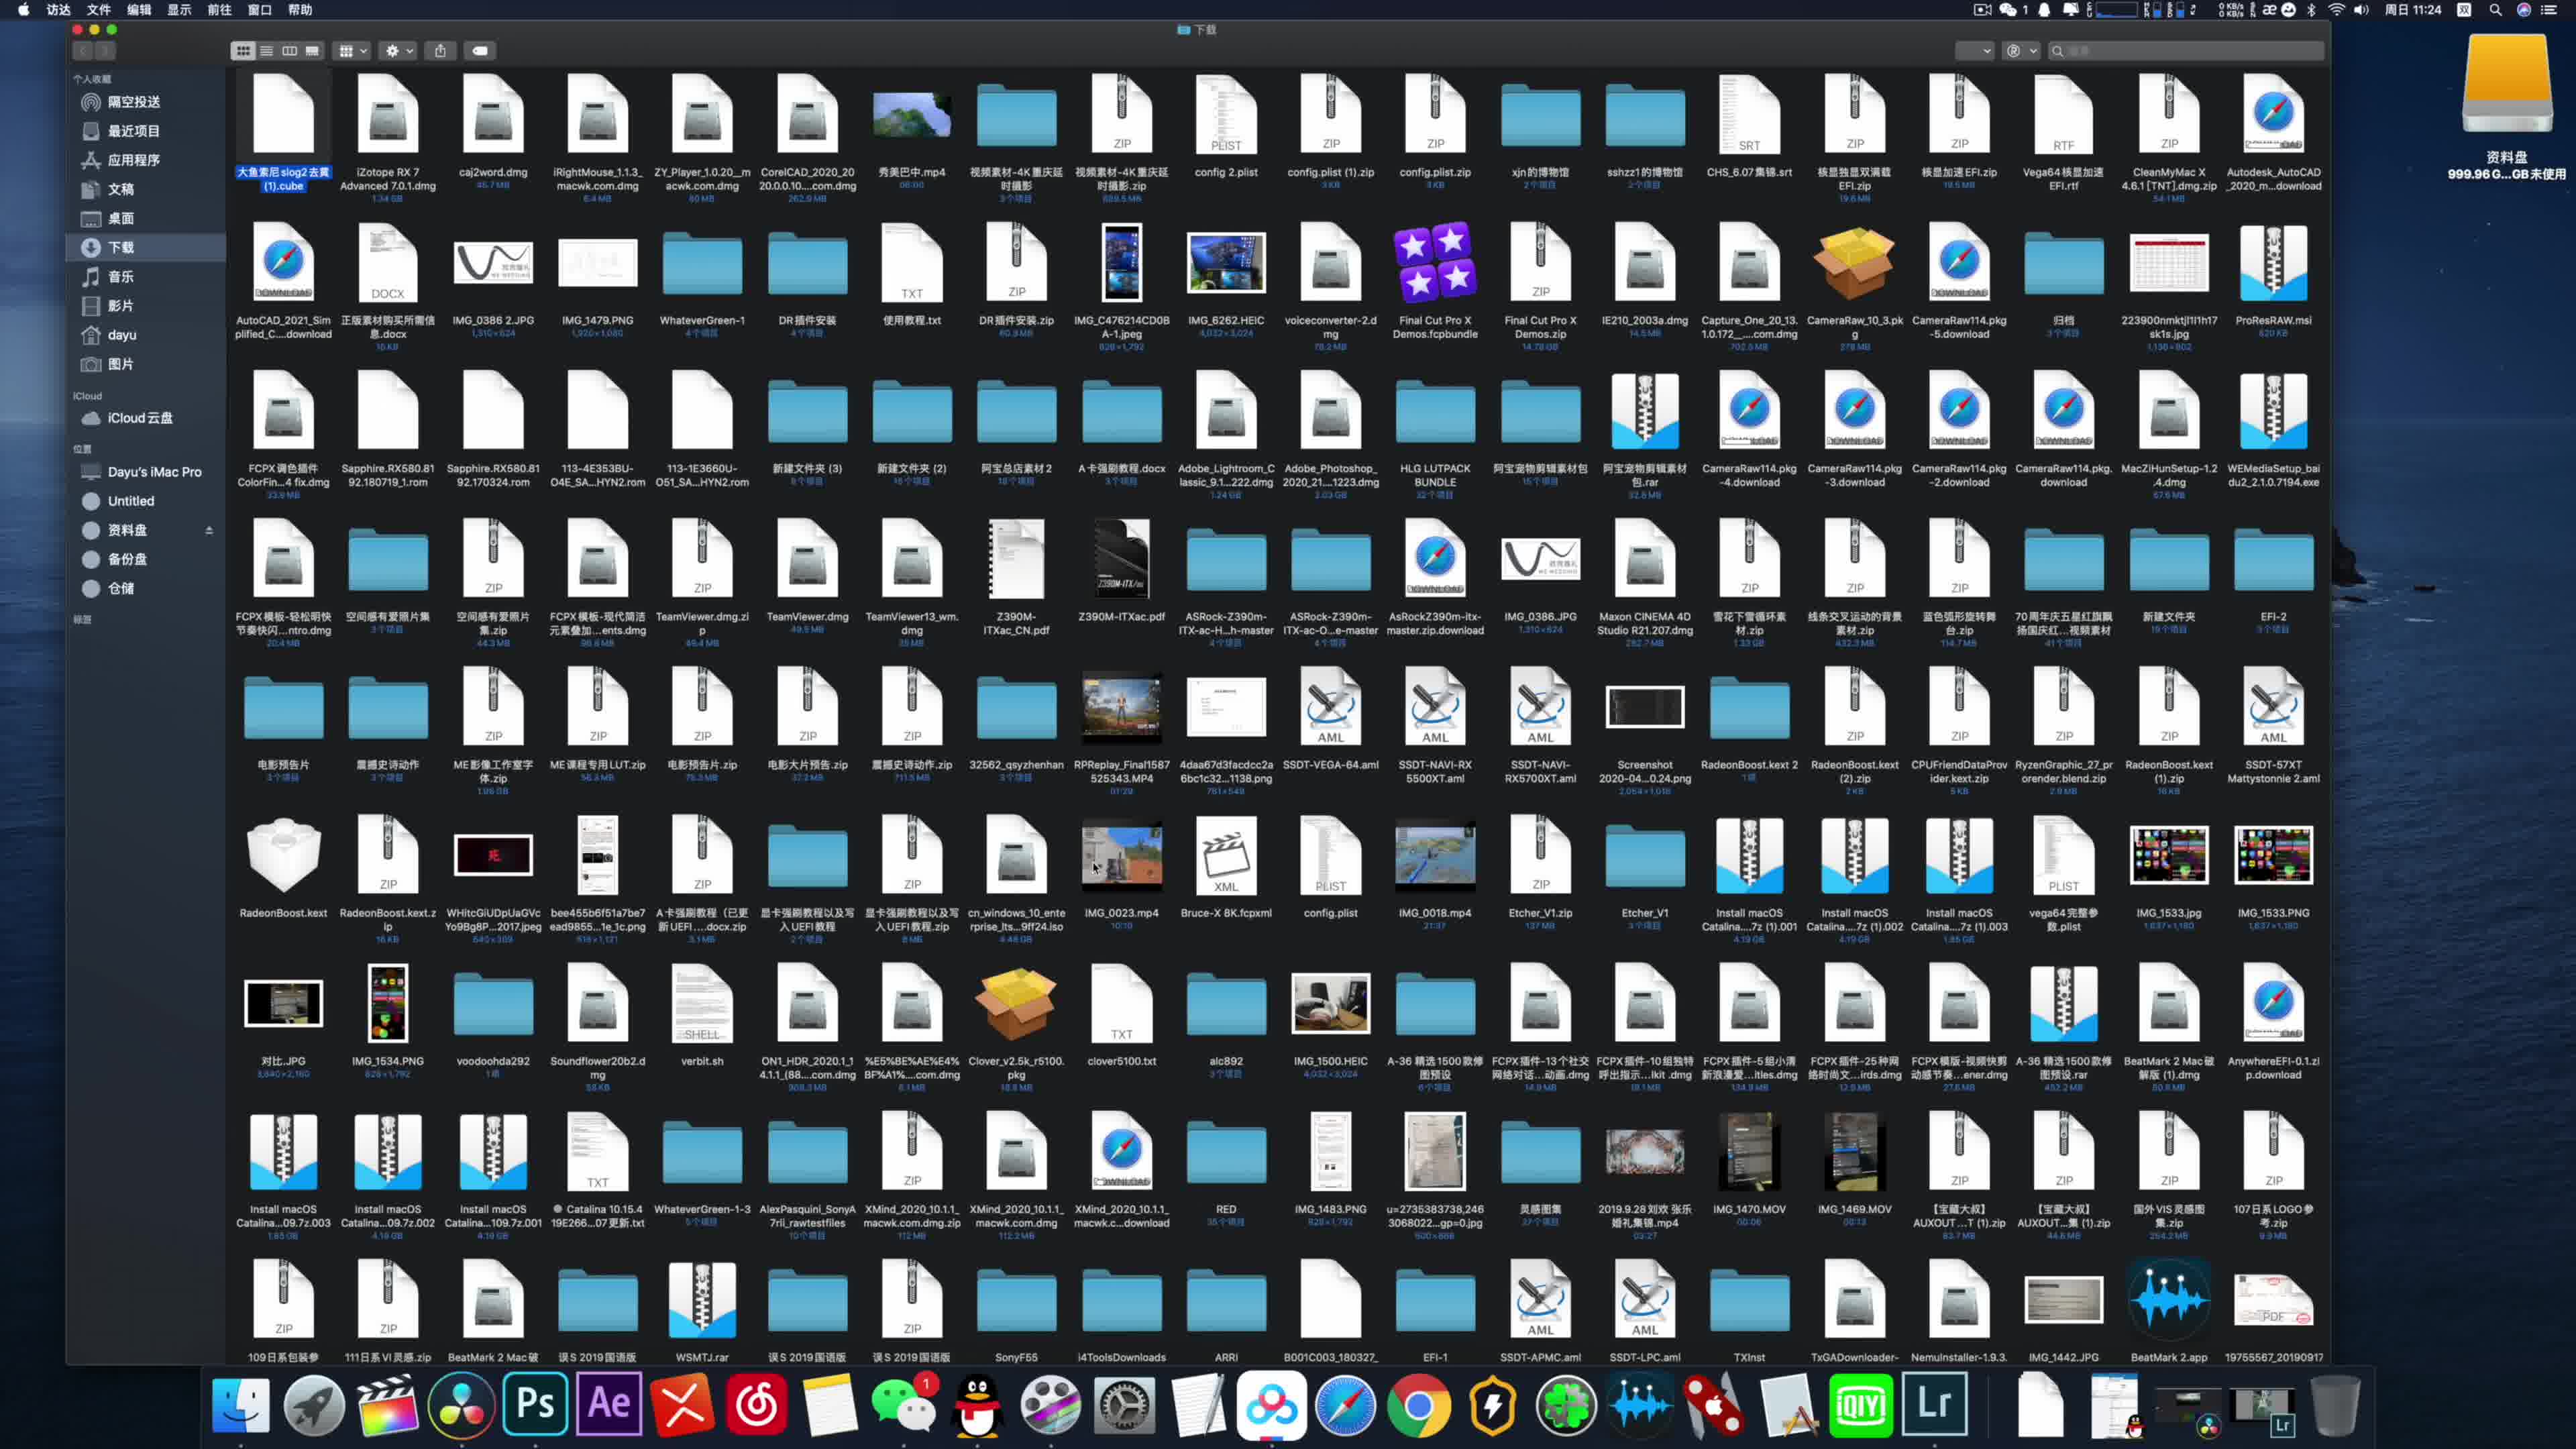The height and width of the screenshot is (1449, 2576).
Task: Open the 显示 menu
Action: 179,10
